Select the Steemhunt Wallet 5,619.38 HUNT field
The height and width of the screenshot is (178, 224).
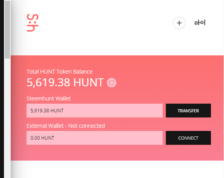pyautogui.click(x=95, y=111)
